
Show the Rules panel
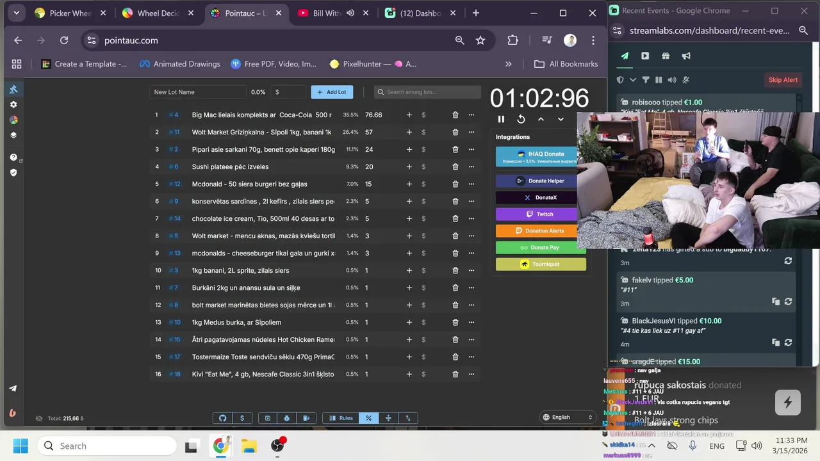point(341,418)
